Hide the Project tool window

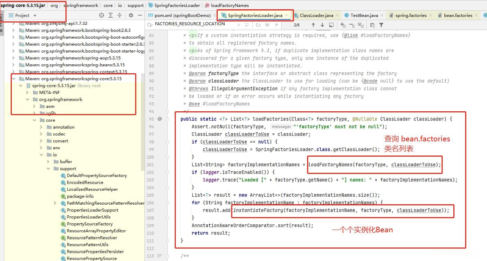140,15
